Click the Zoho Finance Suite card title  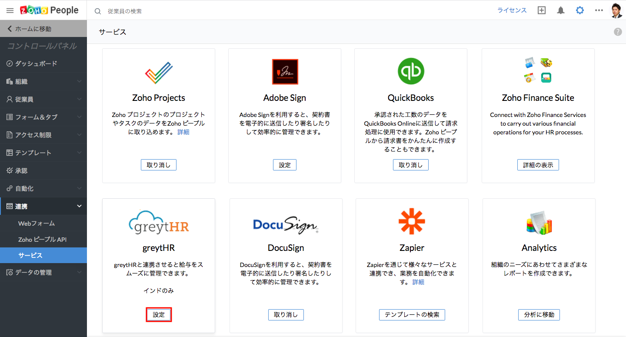point(538,98)
